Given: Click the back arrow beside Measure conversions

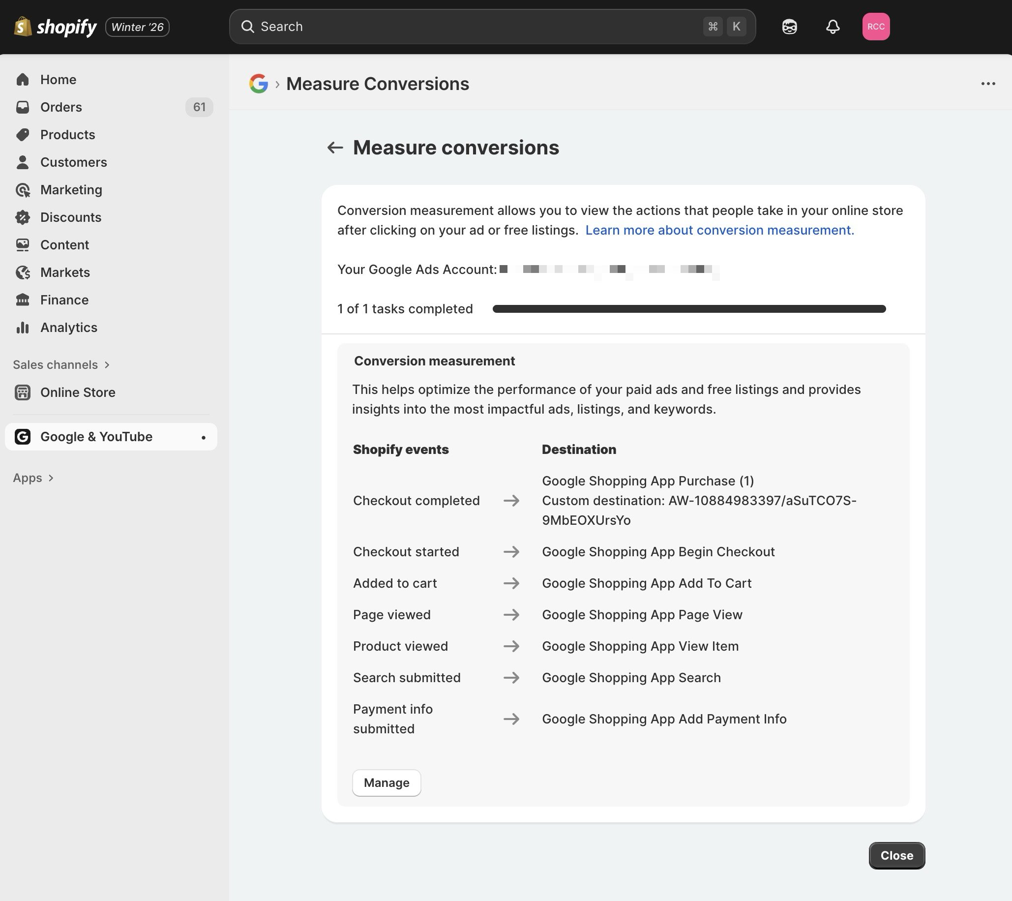Looking at the screenshot, I should 336,148.
